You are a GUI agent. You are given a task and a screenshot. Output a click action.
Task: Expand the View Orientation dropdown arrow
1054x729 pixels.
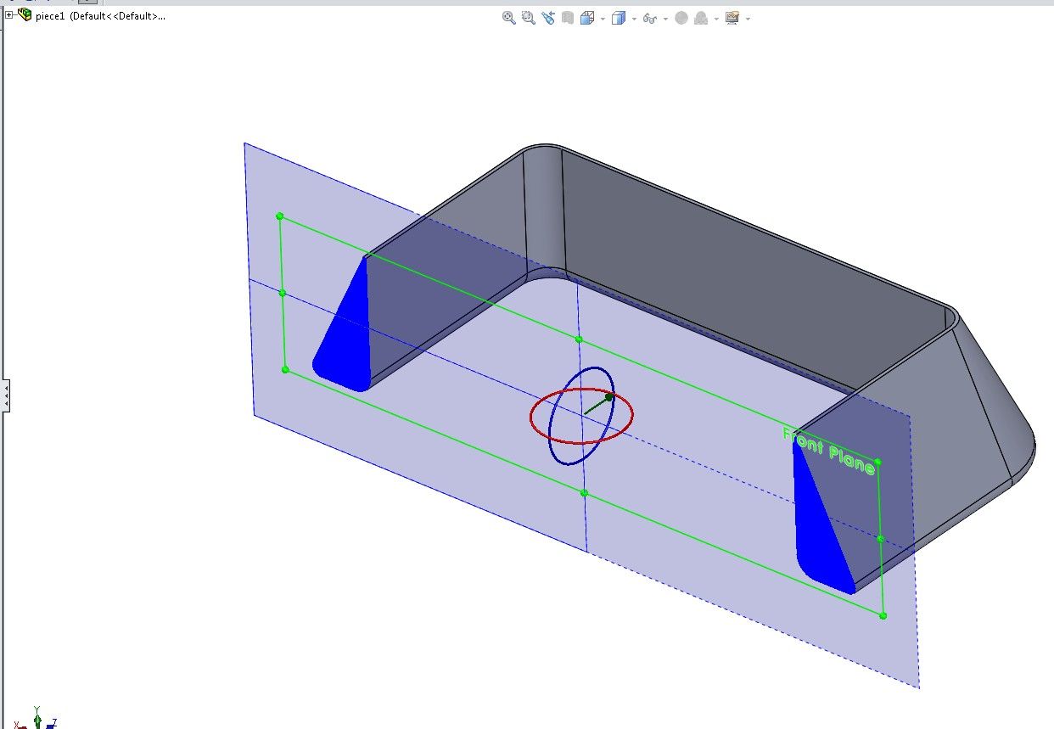click(603, 19)
